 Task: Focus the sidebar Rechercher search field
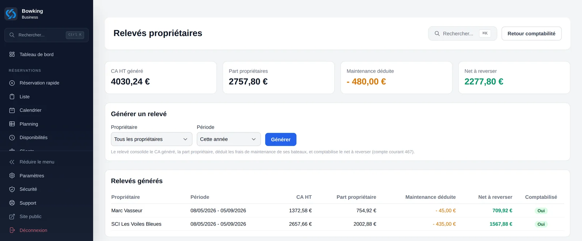[47, 35]
